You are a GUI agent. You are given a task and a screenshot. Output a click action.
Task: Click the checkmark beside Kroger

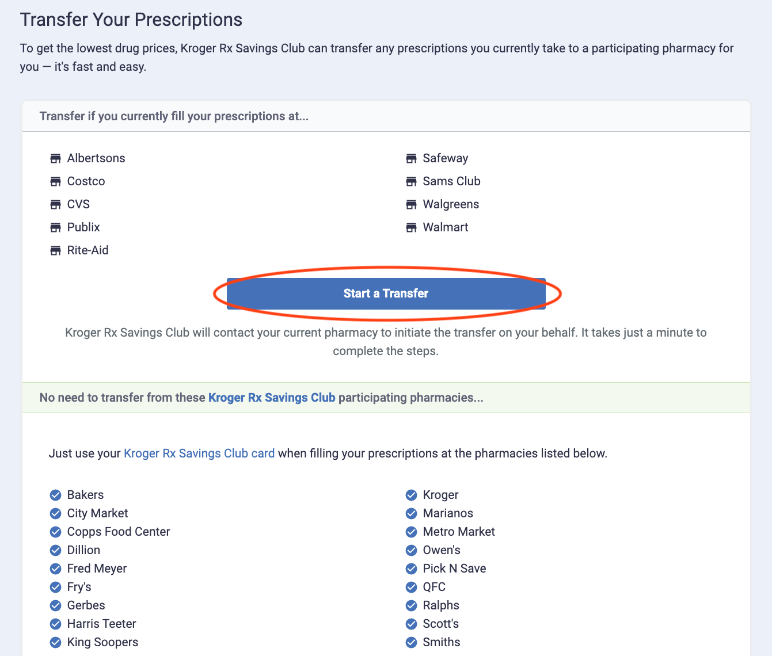pos(411,495)
